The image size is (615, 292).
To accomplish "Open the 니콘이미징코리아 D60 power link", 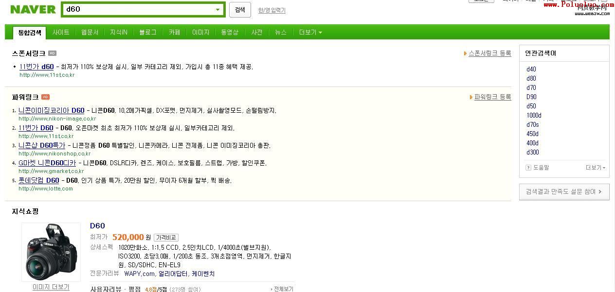I will [x=51, y=110].
